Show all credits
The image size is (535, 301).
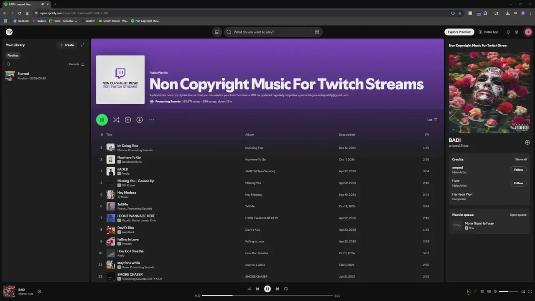[x=521, y=159]
